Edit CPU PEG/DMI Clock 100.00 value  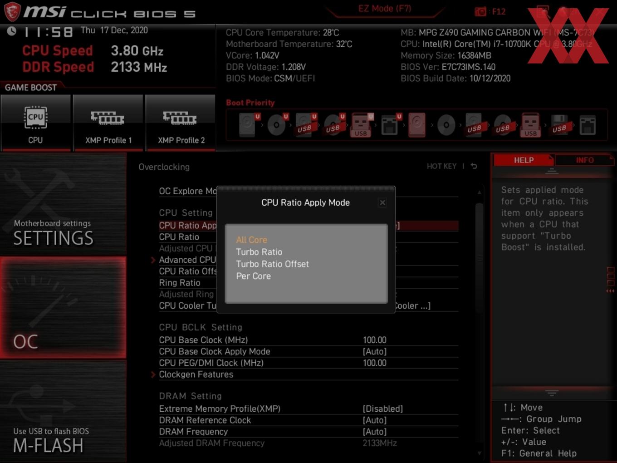click(375, 363)
